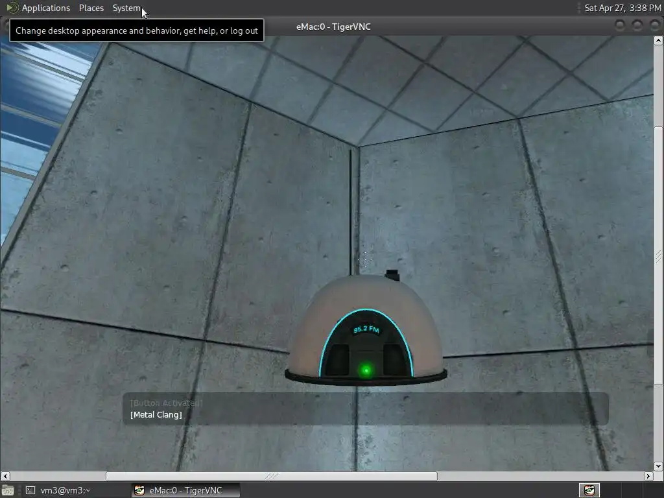Click the date and time clock
664x498 pixels.
pos(622,8)
